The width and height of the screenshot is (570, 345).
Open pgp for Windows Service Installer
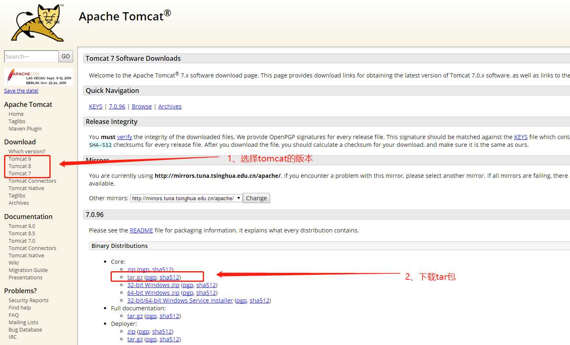[242, 301]
